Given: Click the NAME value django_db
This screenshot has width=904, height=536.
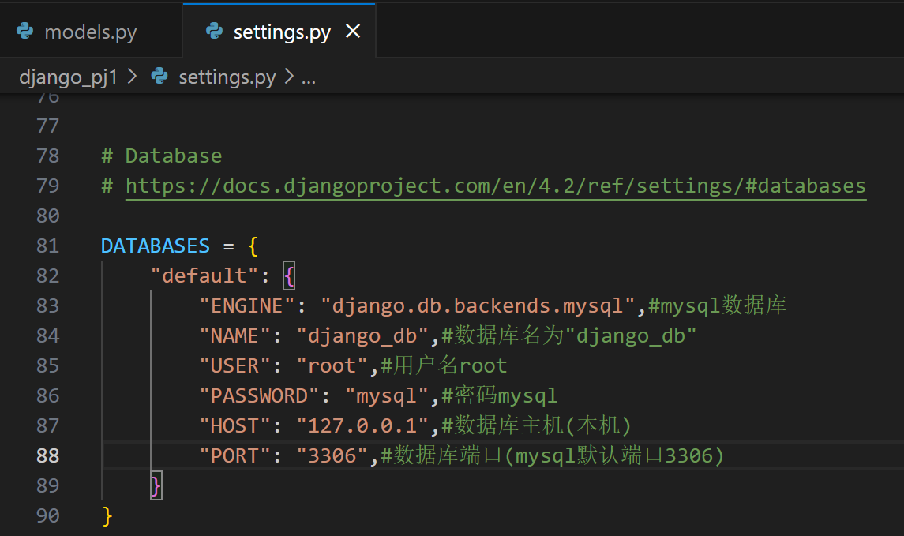Looking at the screenshot, I should [x=362, y=335].
